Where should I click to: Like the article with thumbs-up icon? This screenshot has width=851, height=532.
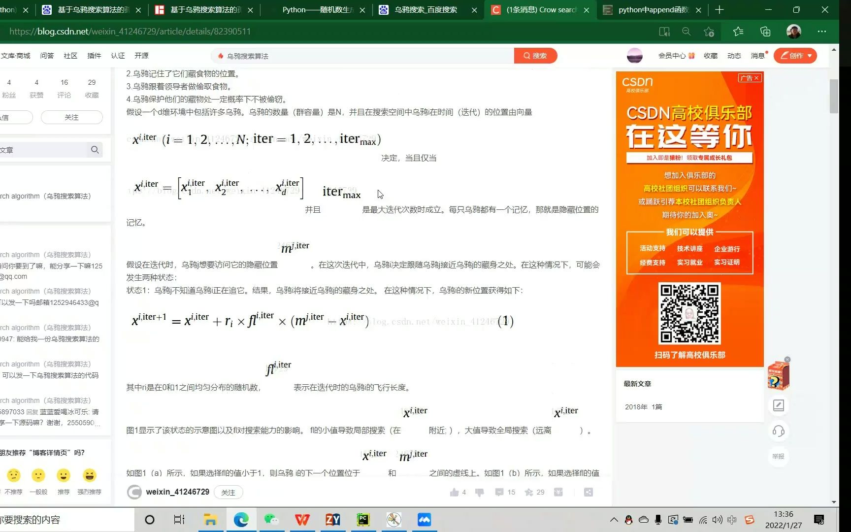(x=455, y=492)
